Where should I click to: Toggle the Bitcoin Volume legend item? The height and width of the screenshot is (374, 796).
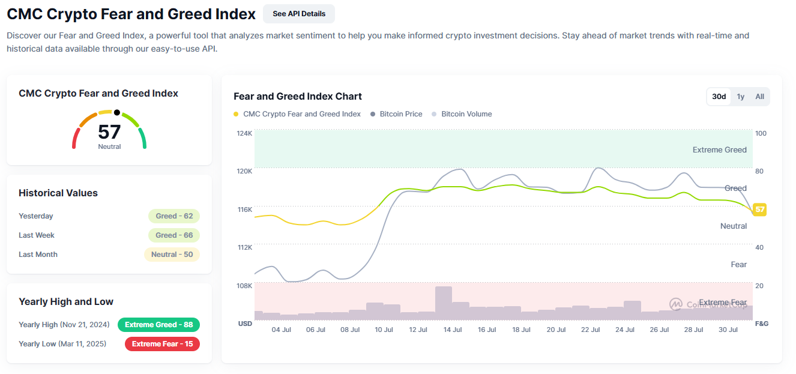[x=462, y=114]
